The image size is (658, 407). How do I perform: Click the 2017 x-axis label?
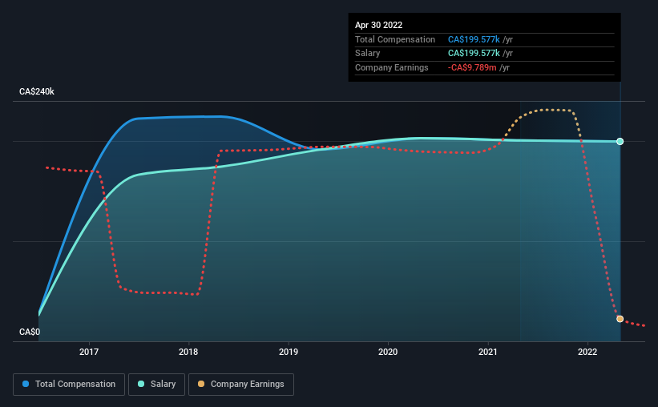[x=89, y=352]
